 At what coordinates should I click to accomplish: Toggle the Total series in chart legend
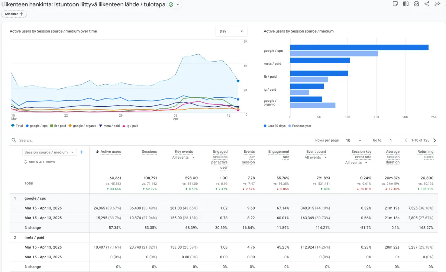coord(17,126)
